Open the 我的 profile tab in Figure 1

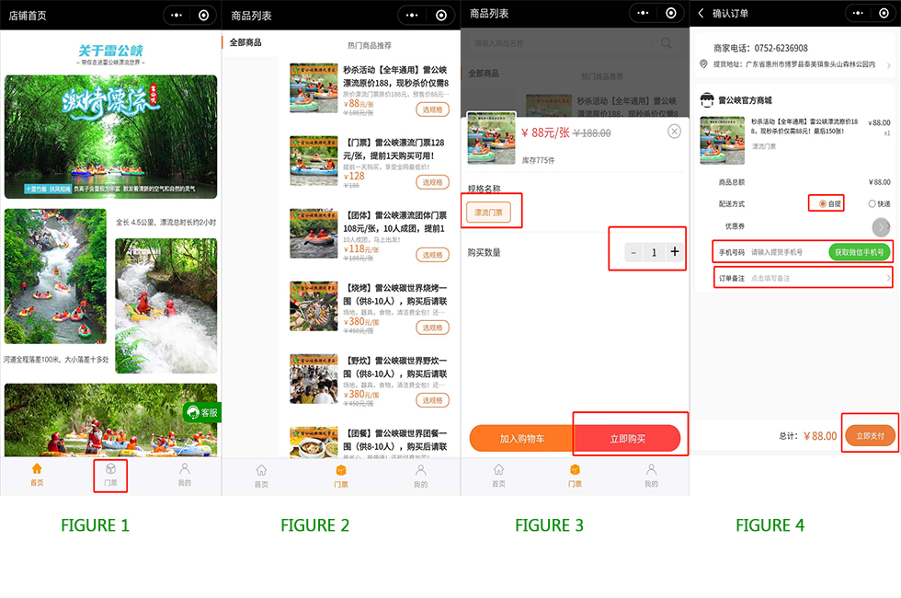tap(185, 475)
